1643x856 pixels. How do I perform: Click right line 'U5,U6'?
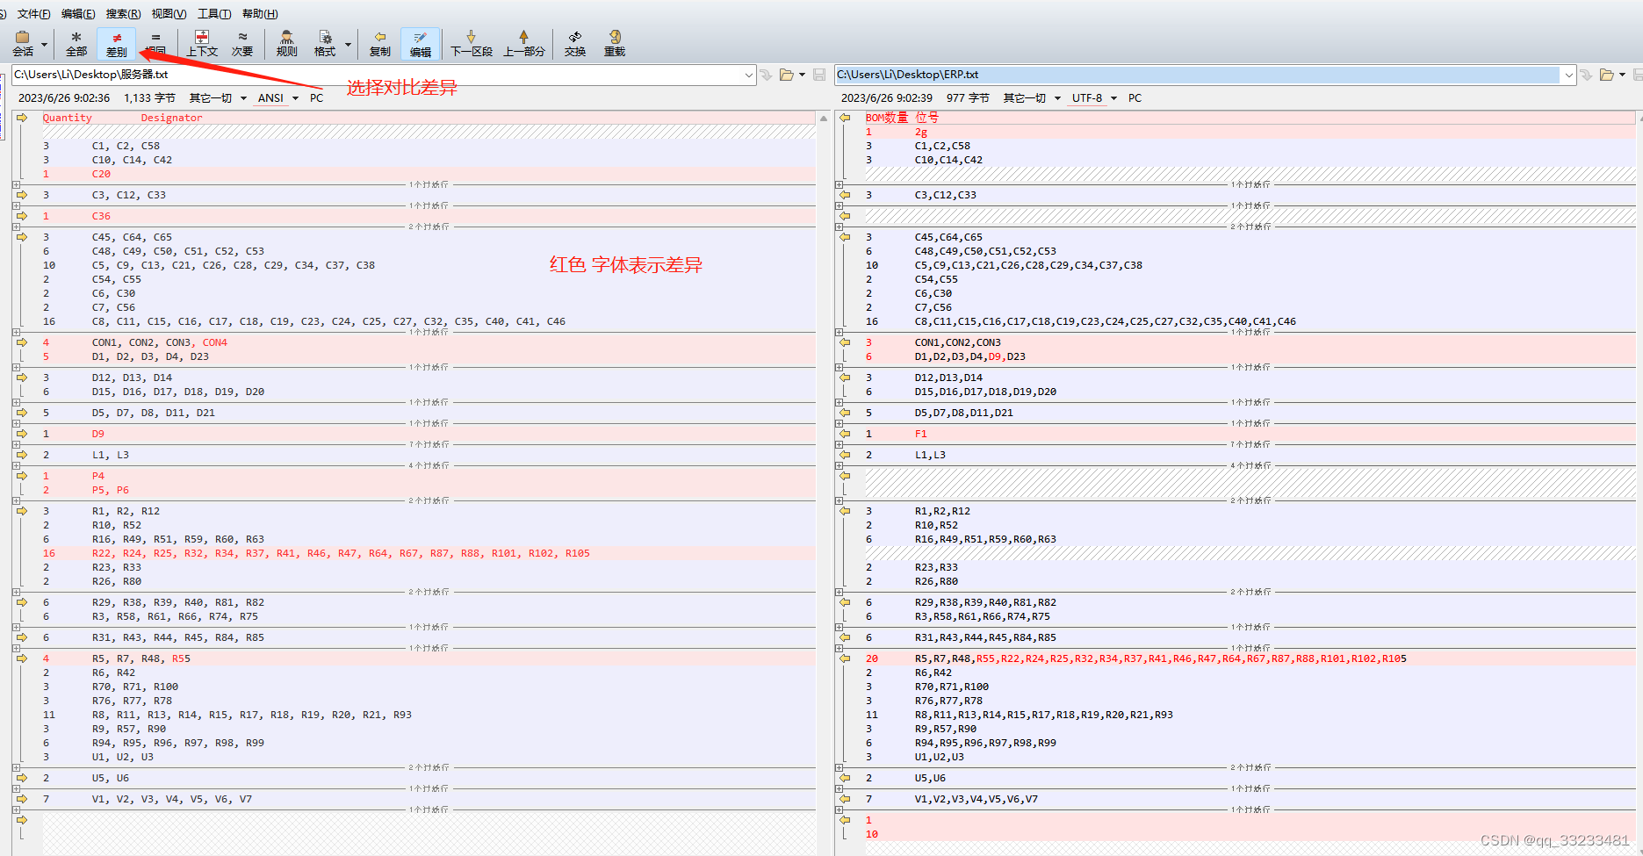pyautogui.click(x=1250, y=778)
